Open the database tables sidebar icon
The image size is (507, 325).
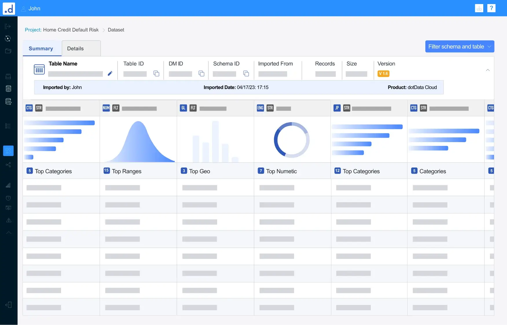8,89
